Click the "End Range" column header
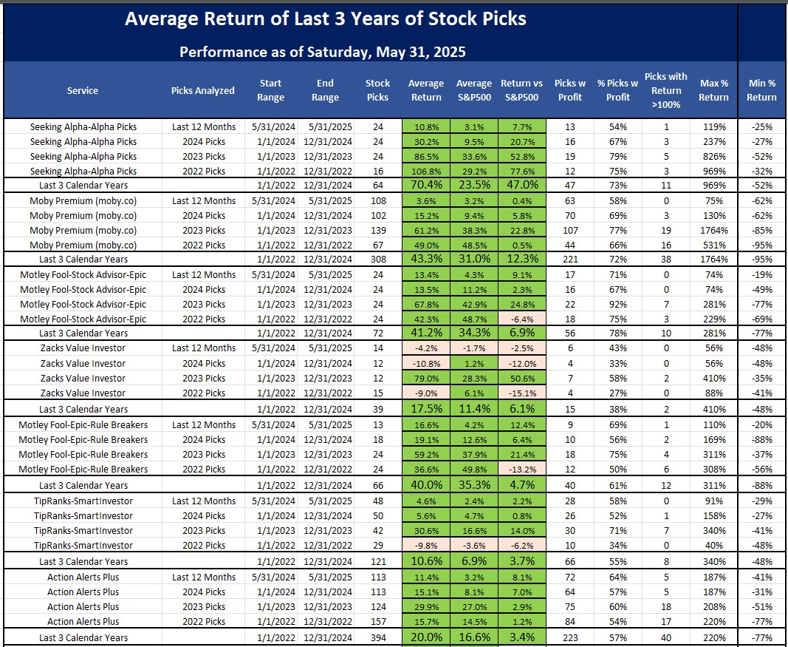This screenshot has height=647, width=788. [x=325, y=90]
